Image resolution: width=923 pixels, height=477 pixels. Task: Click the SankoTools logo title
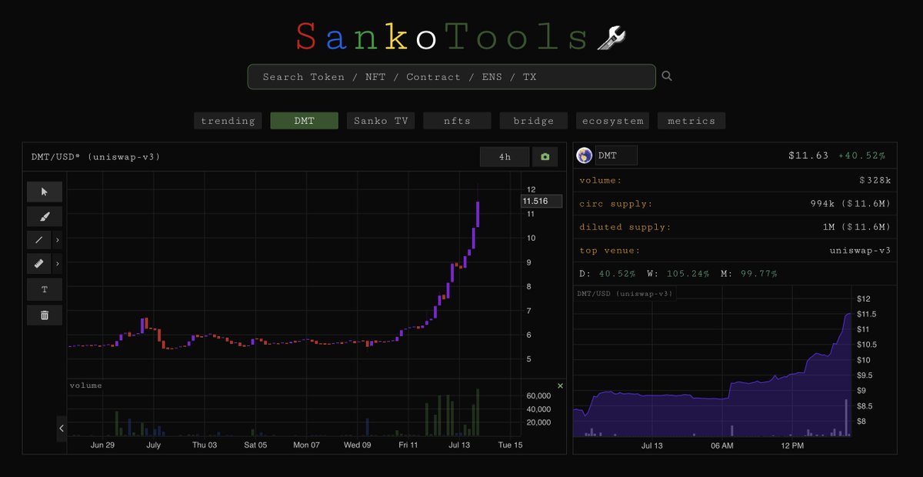[x=442, y=37]
